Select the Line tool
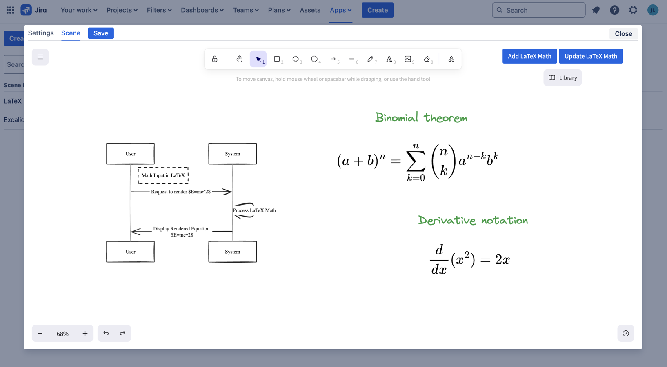The height and width of the screenshot is (367, 667). (352, 59)
